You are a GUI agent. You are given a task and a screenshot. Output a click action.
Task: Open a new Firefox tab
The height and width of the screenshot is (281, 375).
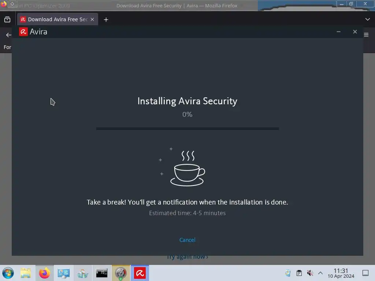106,20
